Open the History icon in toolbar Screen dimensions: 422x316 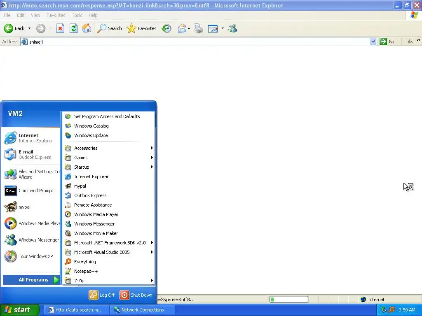click(166, 28)
